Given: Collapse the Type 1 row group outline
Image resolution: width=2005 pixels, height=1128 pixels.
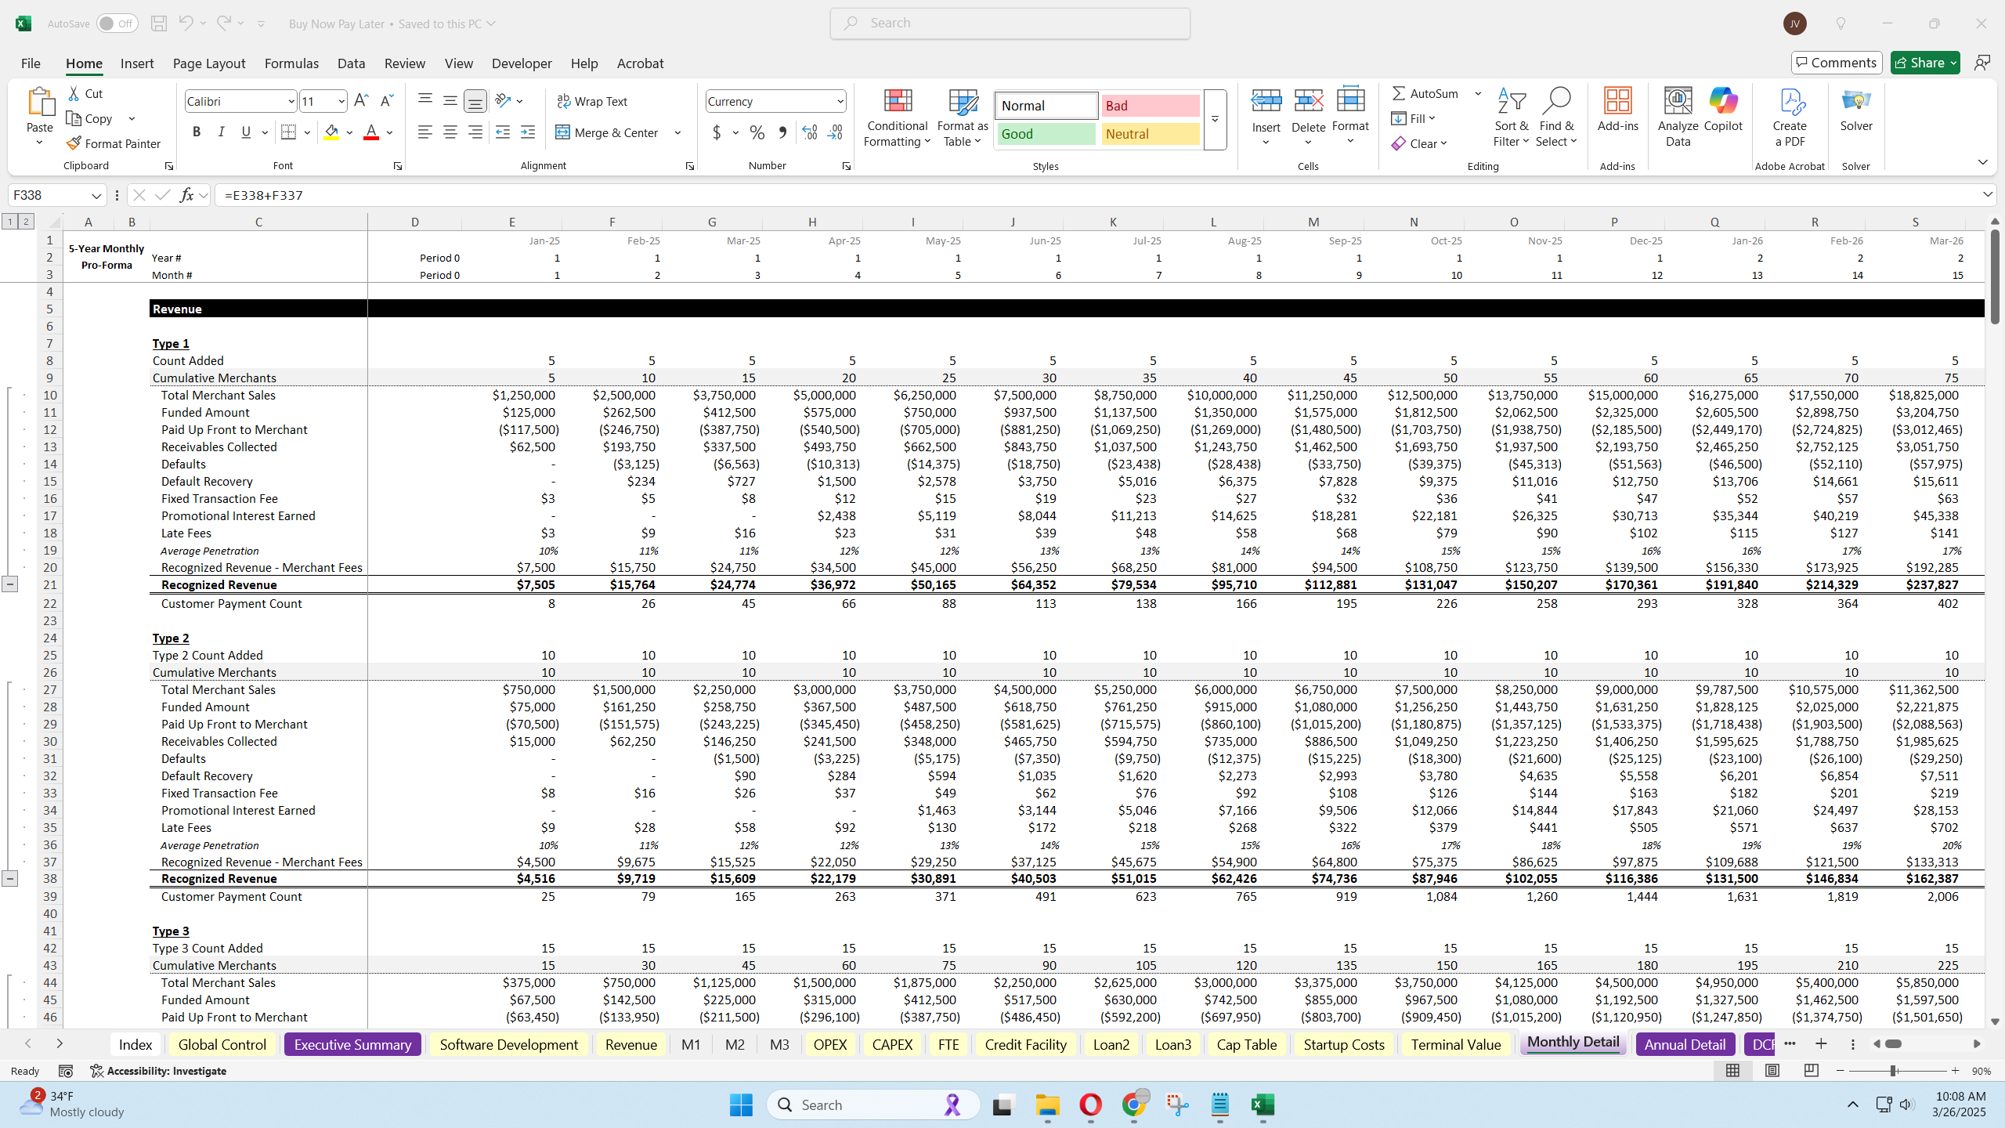Looking at the screenshot, I should pos(10,584).
